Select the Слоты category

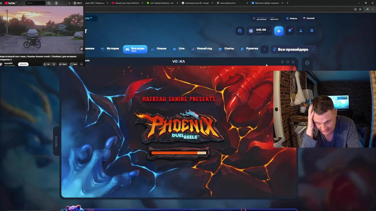[226, 49]
